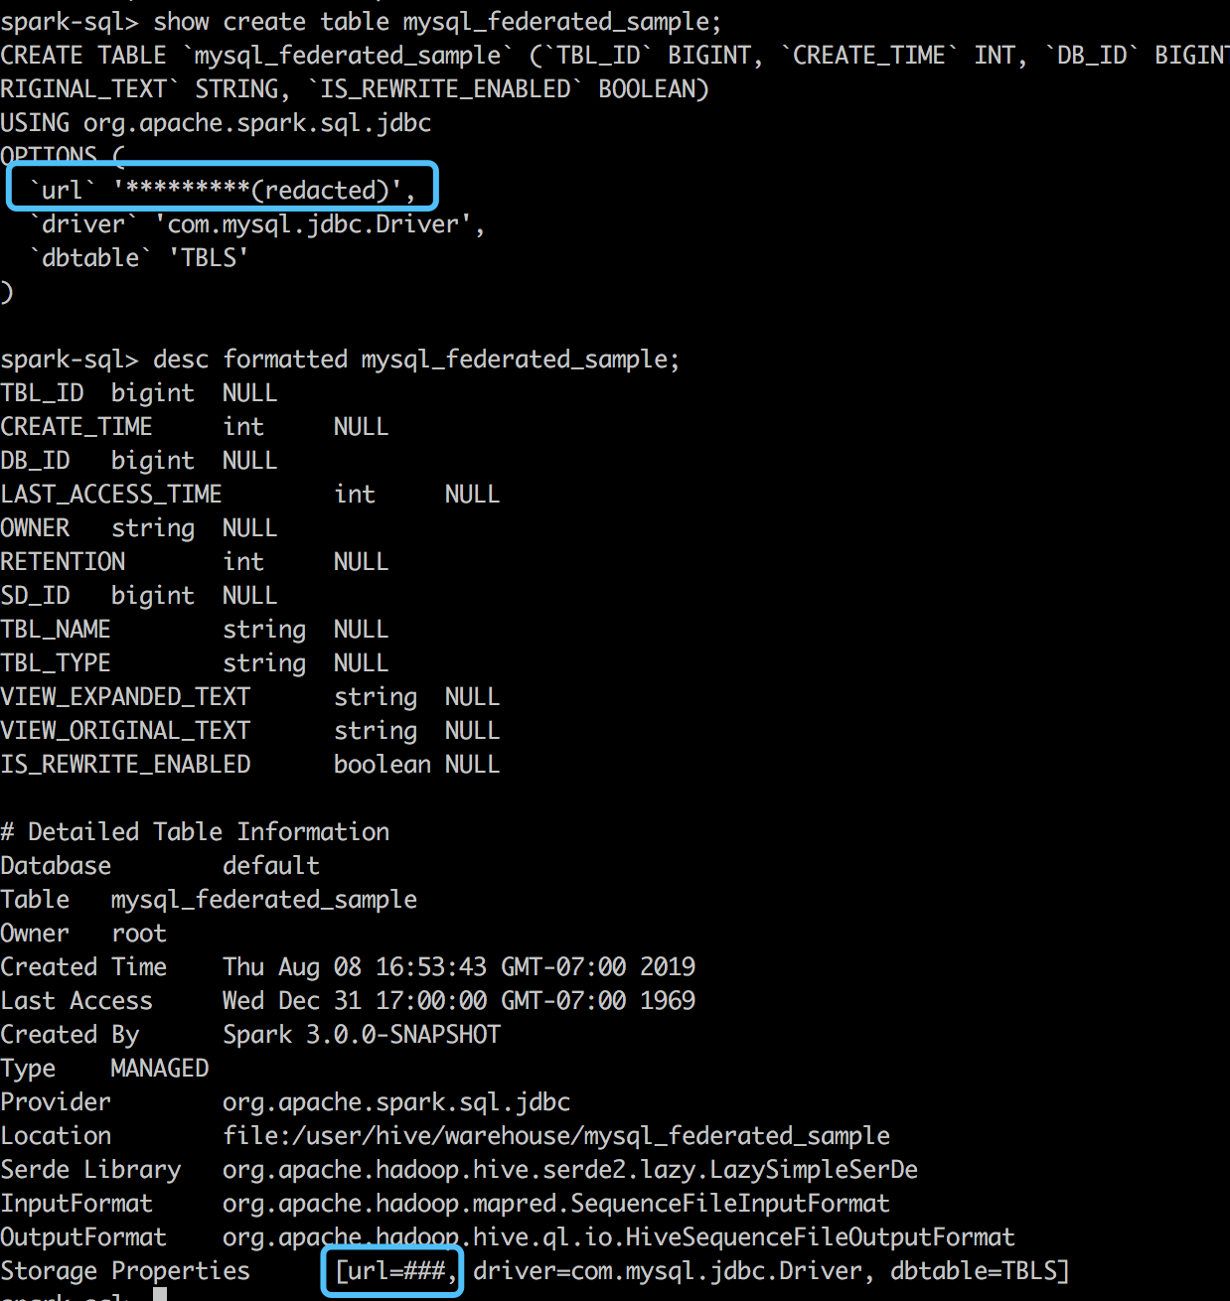
Task: Click the VIEW_EXPANDED_TEXT column row
Action: (250, 697)
